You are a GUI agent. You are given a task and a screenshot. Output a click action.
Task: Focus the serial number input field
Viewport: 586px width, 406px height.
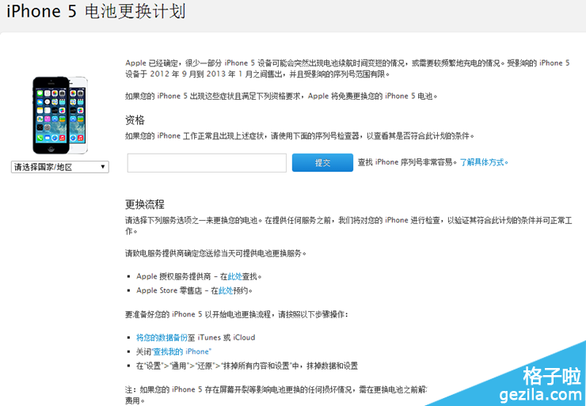(x=207, y=163)
